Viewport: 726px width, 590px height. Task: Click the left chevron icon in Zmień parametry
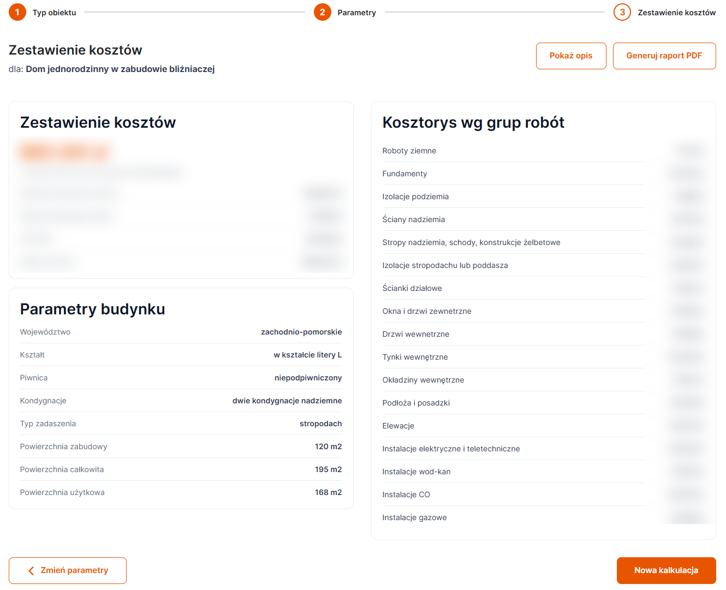(x=31, y=570)
